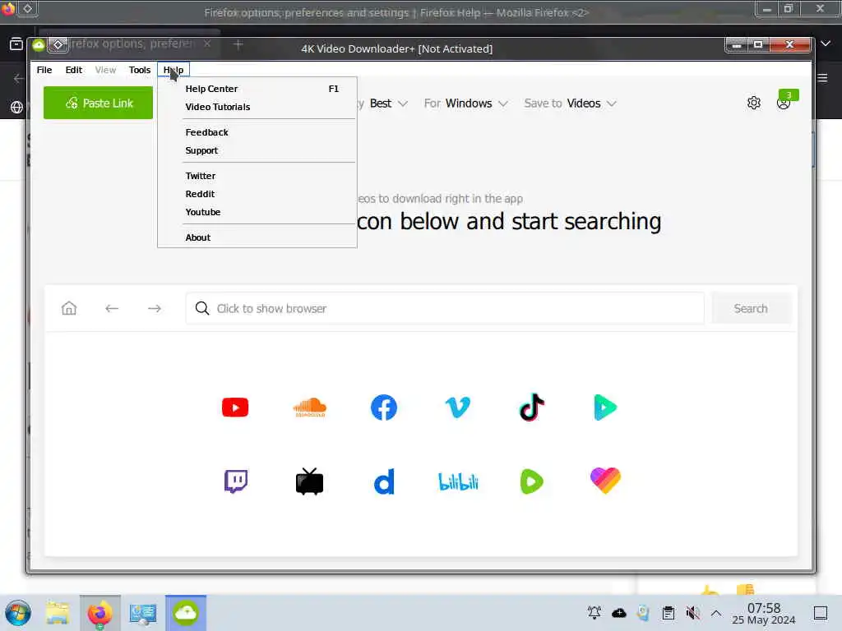Click the cloud tray icon
This screenshot has height=631, width=842.
tap(619, 612)
